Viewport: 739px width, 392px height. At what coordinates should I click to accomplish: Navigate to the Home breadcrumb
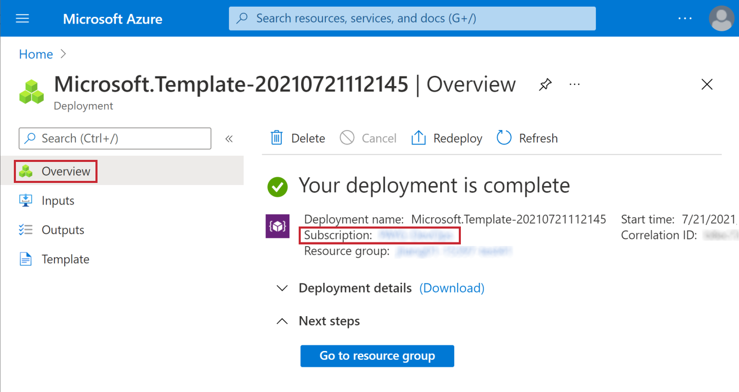point(36,54)
